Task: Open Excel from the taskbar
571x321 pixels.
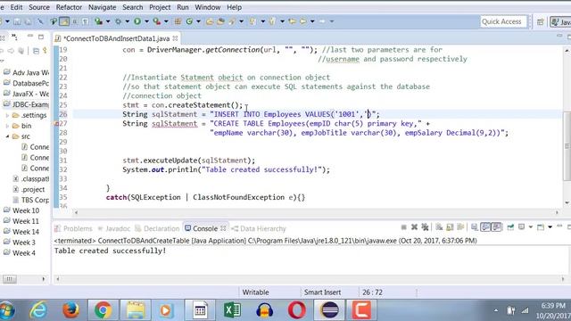Action: coord(232,310)
